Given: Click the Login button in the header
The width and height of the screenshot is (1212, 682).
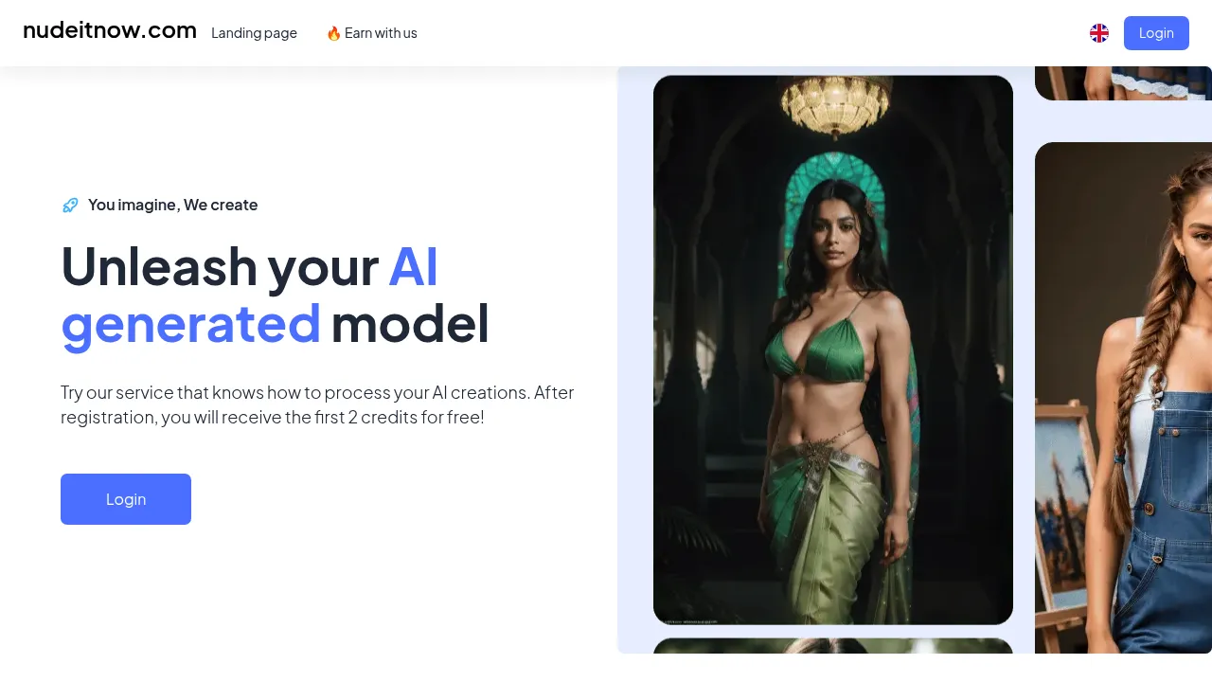Looking at the screenshot, I should (1156, 33).
